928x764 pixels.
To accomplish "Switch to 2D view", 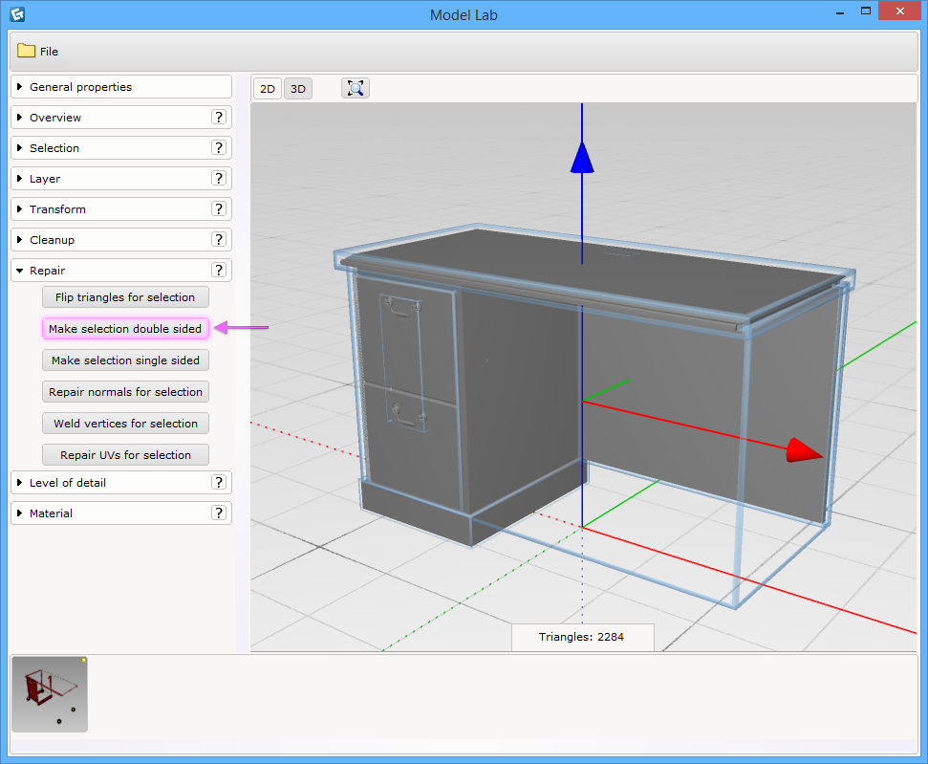I will [x=268, y=89].
